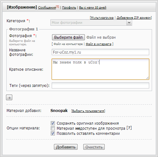
Task: Select the Файл на компьютере option
Action: point(68,44)
